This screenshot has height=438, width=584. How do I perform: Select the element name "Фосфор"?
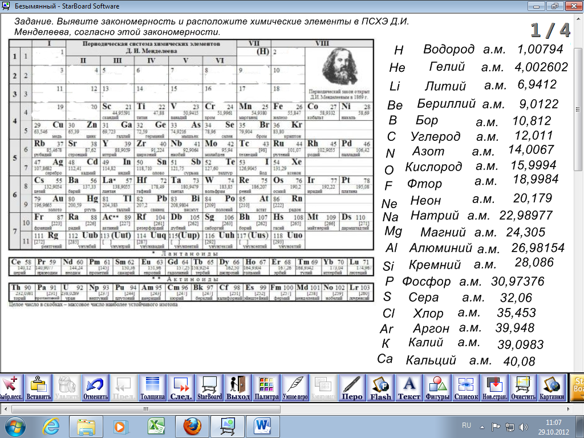coord(426,281)
